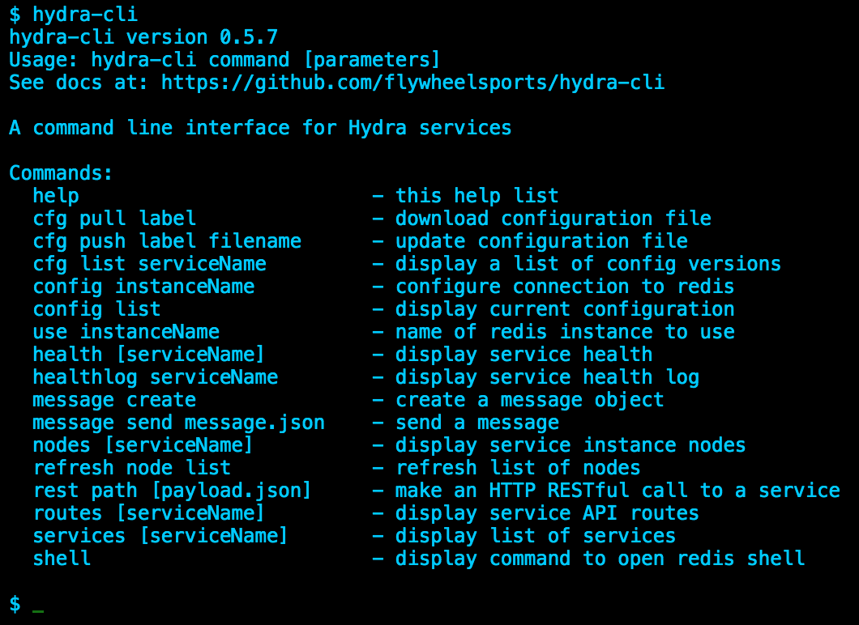859x625 pixels.
Task: Click the 'config instanceName' command
Action: 143,286
